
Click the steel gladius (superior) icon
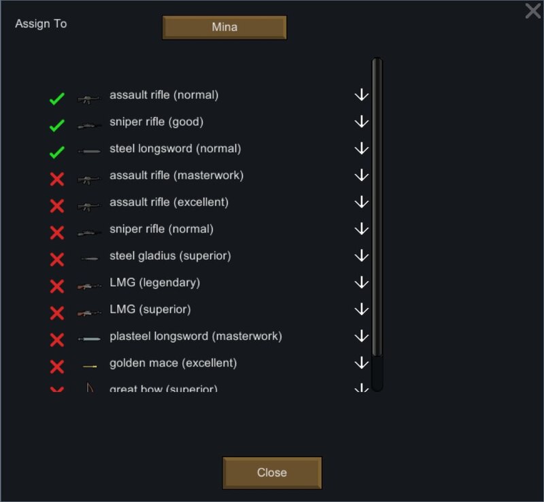[90, 258]
